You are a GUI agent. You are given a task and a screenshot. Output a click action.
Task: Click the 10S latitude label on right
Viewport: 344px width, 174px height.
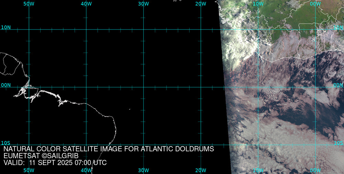pos(338,143)
